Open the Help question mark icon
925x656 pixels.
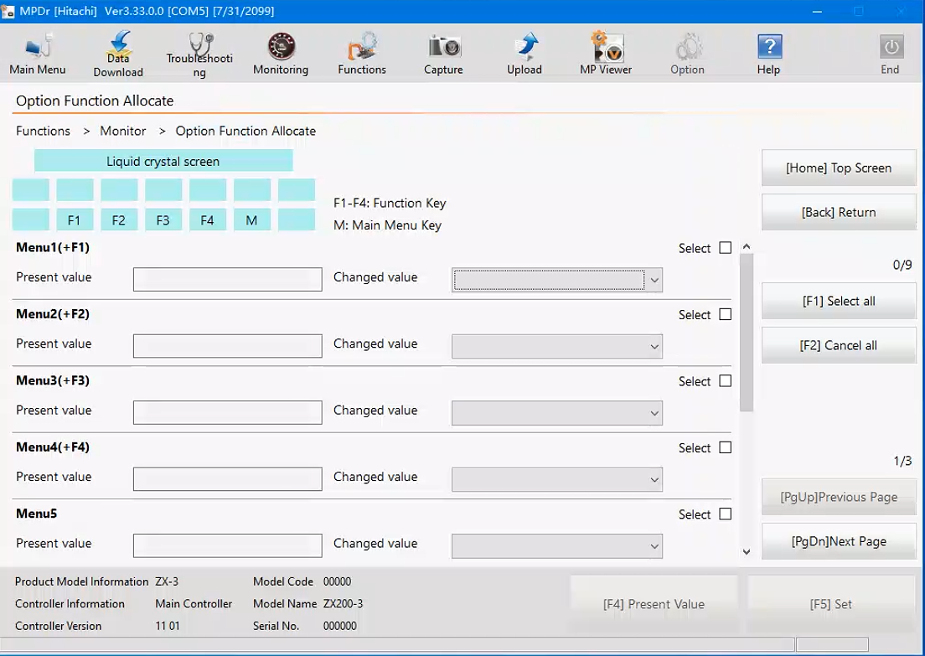(768, 54)
